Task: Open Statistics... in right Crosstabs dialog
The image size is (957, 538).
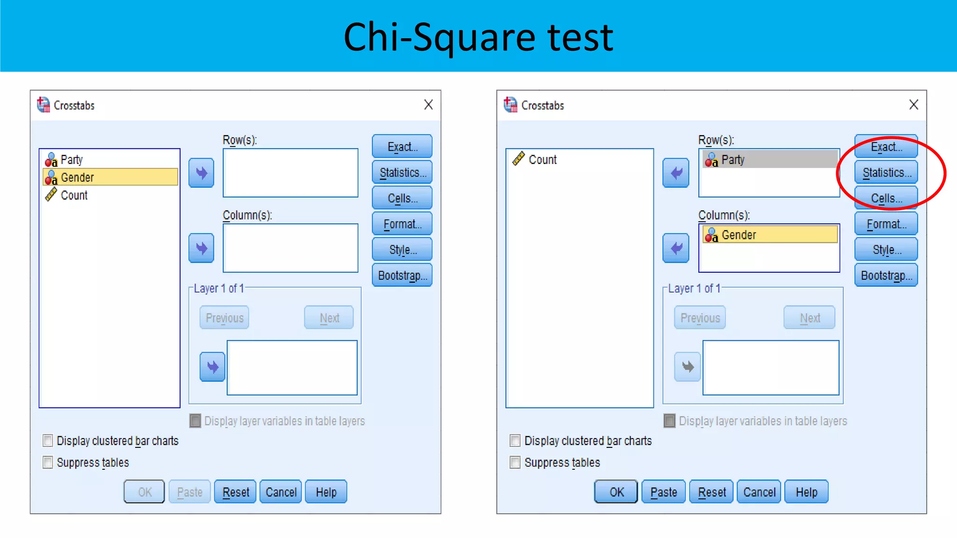Action: 886,172
